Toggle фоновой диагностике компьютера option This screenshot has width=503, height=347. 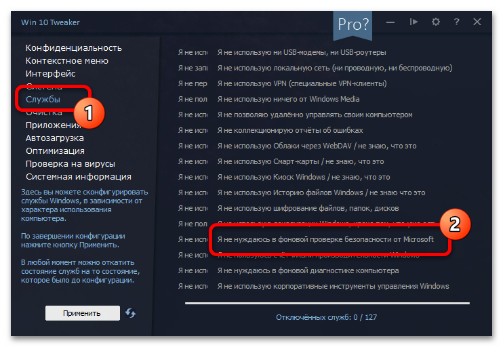click(x=308, y=270)
